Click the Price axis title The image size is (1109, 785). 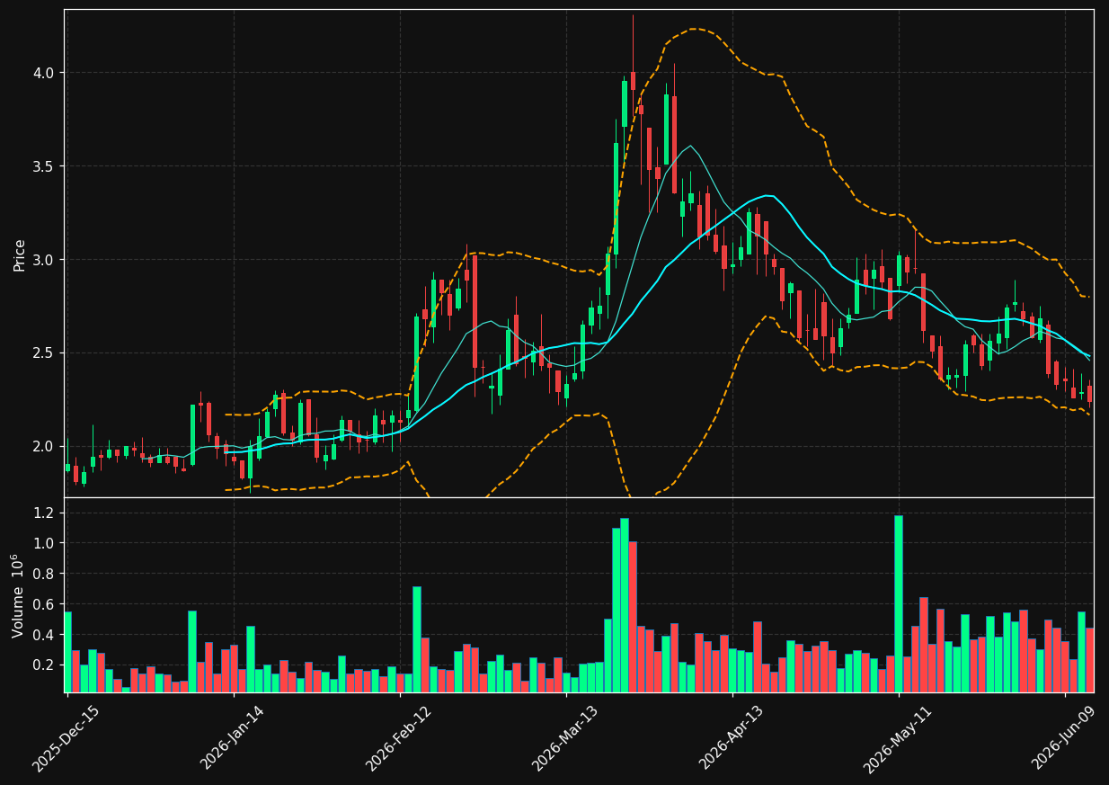(20, 254)
